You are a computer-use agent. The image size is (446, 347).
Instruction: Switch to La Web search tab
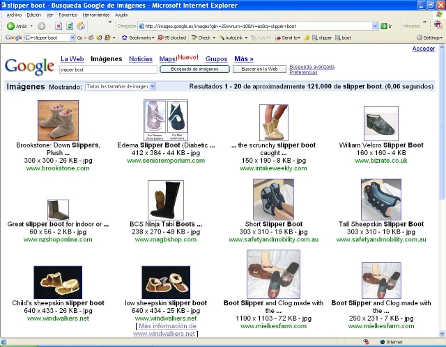click(72, 59)
